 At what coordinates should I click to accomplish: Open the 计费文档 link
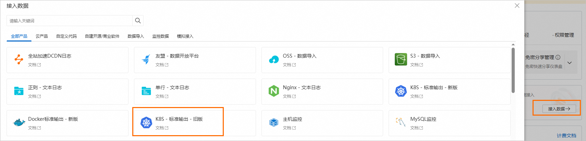click(x=566, y=136)
